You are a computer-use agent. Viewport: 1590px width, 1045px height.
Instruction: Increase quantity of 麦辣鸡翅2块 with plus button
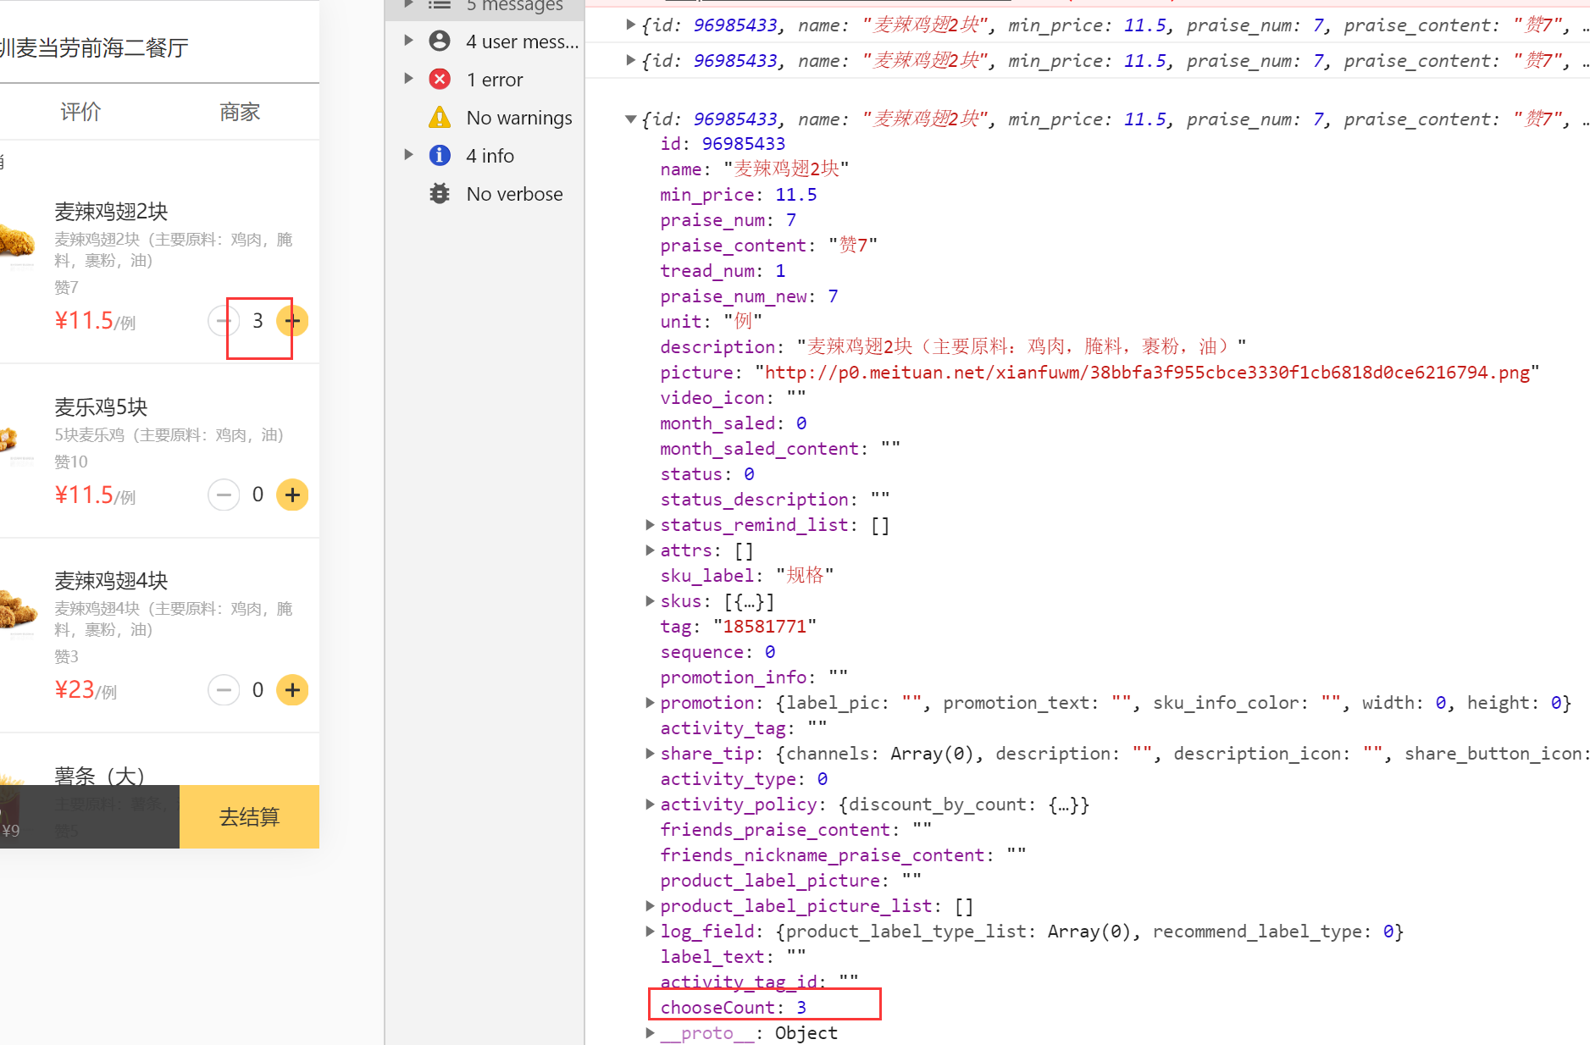point(292,321)
